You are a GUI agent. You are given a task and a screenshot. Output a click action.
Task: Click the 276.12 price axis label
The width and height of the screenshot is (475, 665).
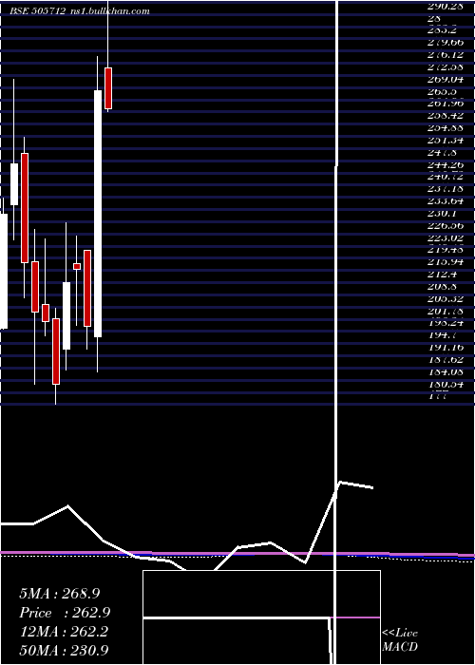pos(446,55)
